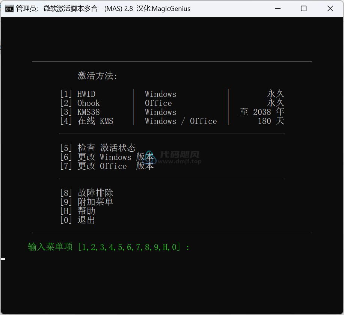Select row [7] 更改 Office 版本

pos(107,166)
